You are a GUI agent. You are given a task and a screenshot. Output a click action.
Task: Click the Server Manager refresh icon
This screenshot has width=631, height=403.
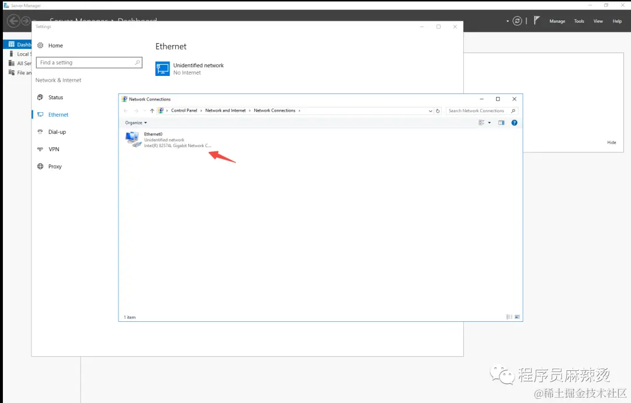tap(518, 21)
